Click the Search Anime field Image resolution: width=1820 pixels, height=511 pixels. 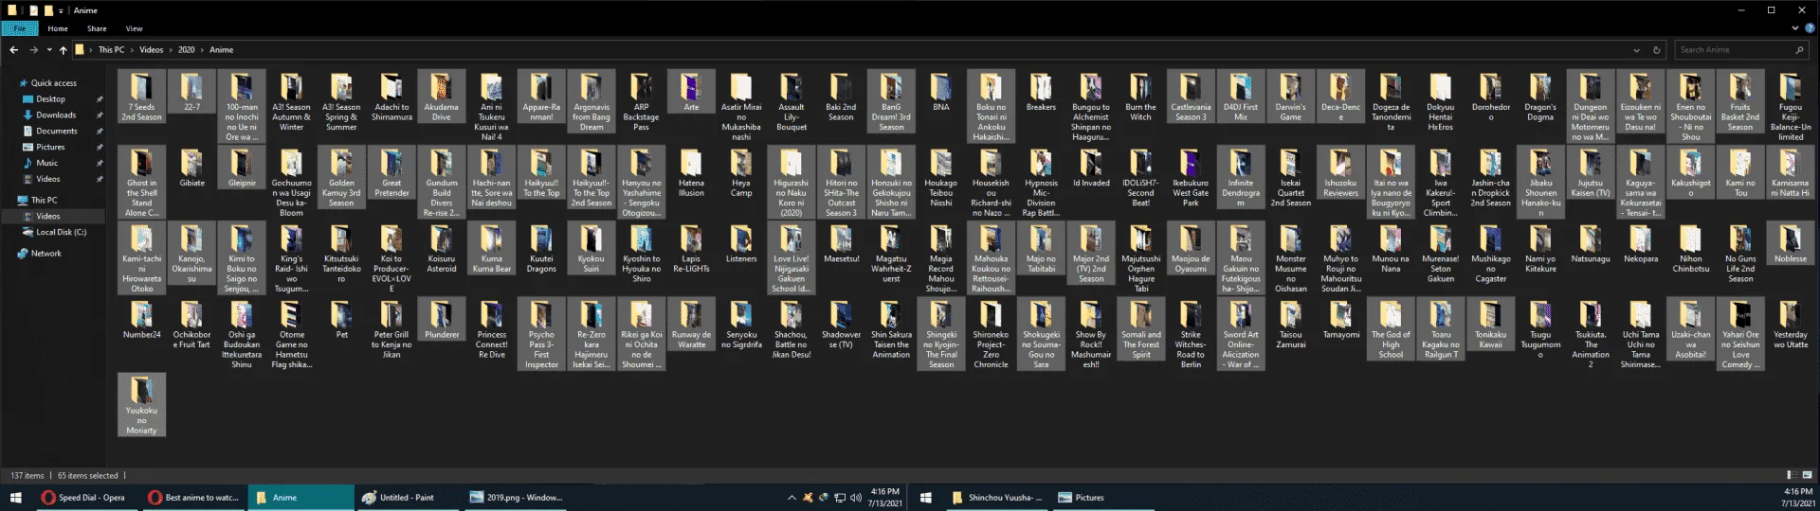tap(1741, 50)
